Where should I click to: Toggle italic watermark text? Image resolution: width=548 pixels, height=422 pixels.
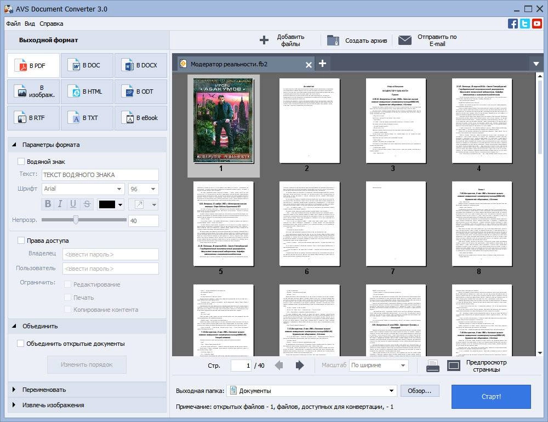(60, 204)
